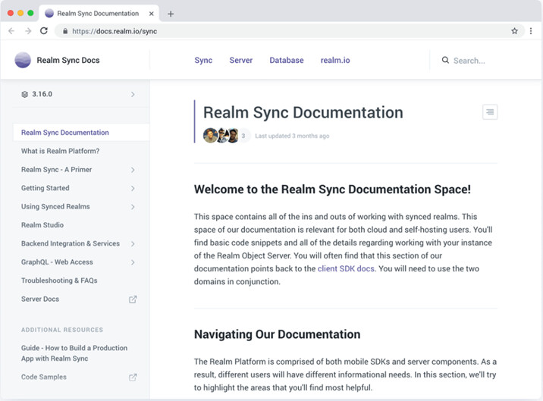The image size is (543, 401).
Task: Click the Realm logo in header
Action: coord(23,60)
